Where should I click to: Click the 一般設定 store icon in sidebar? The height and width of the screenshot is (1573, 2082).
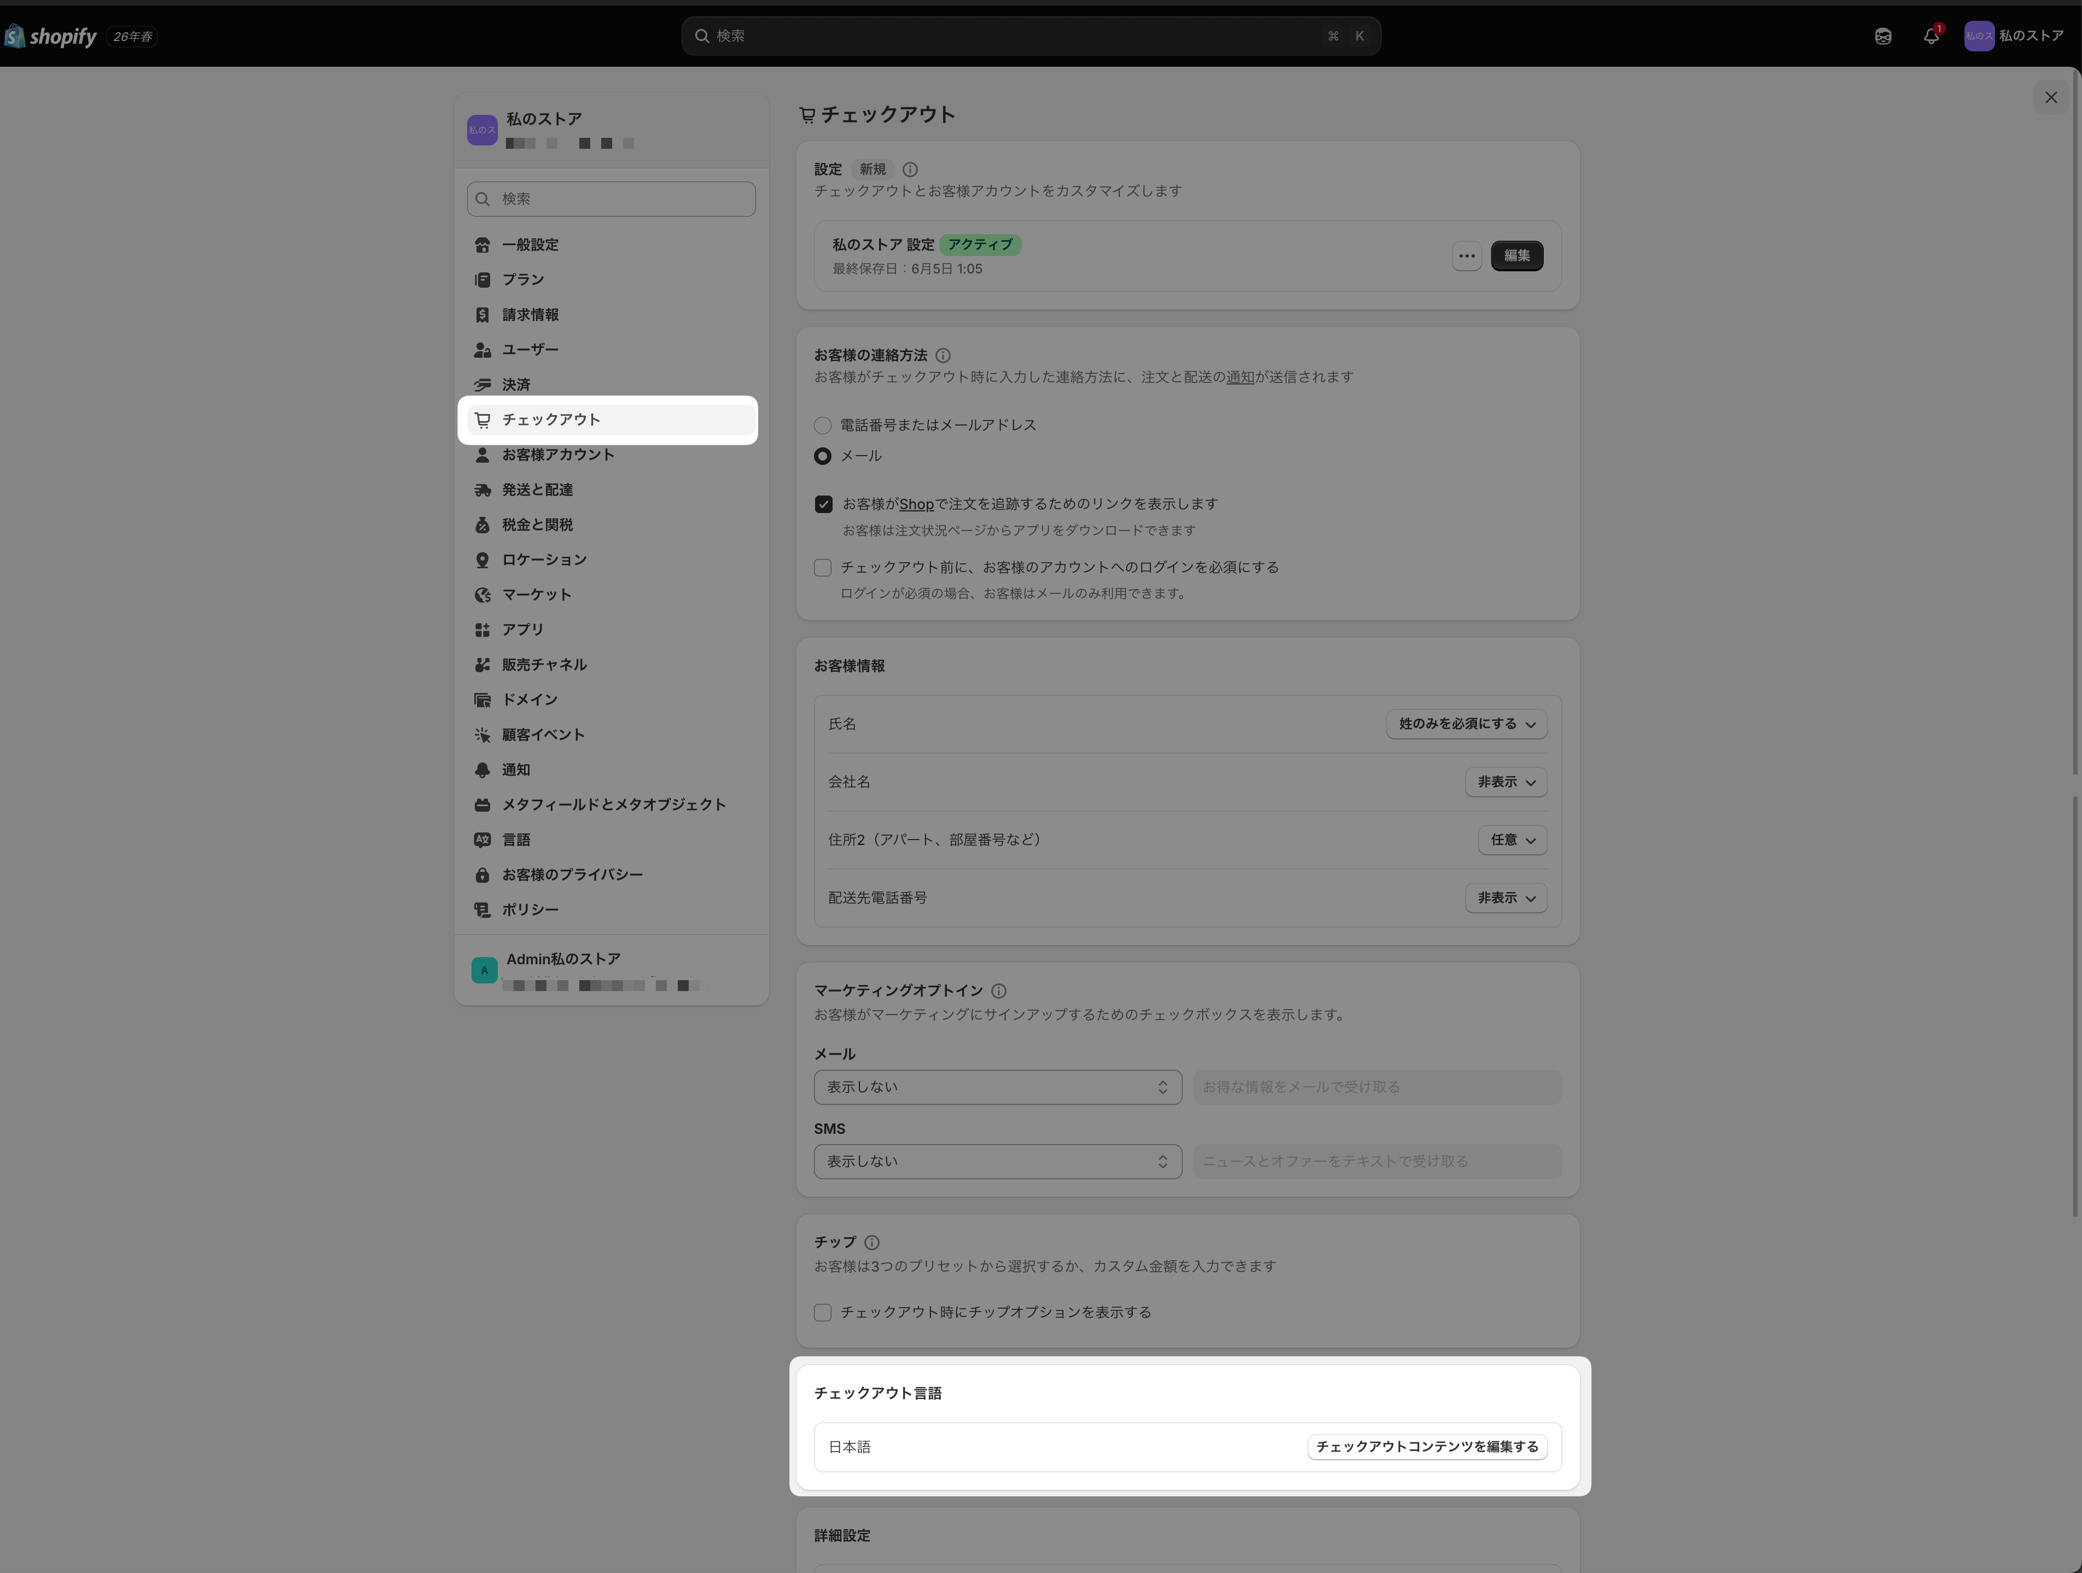[482, 244]
